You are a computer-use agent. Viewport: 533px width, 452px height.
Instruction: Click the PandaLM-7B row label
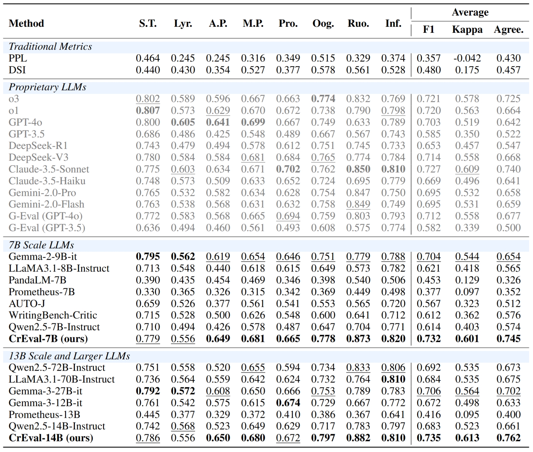coord(37,280)
